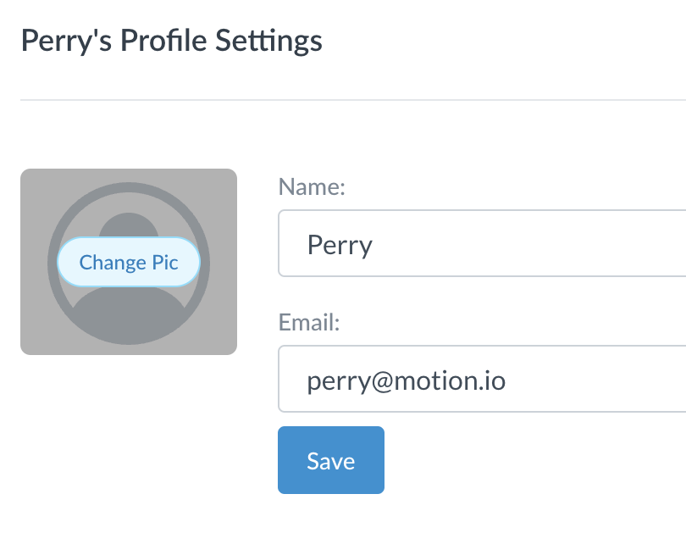Click empty space in the Email field
686x544 pixels.
[x=595, y=379]
